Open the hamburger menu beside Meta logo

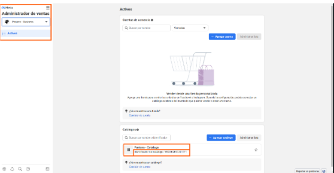[x=48, y=7]
